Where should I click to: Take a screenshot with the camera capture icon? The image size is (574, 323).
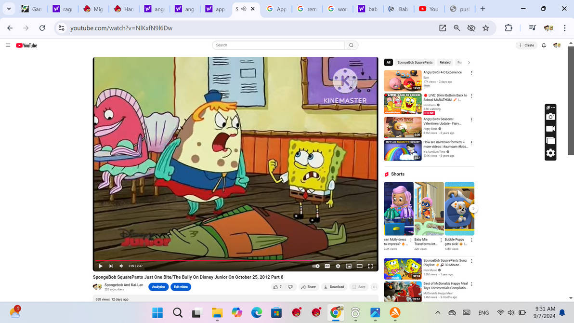tap(550, 117)
